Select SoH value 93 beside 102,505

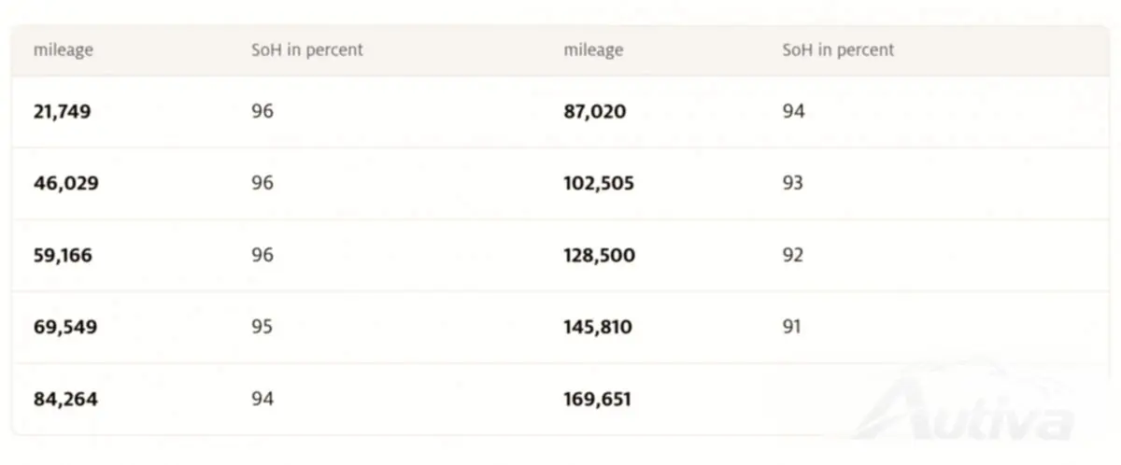[x=793, y=184]
